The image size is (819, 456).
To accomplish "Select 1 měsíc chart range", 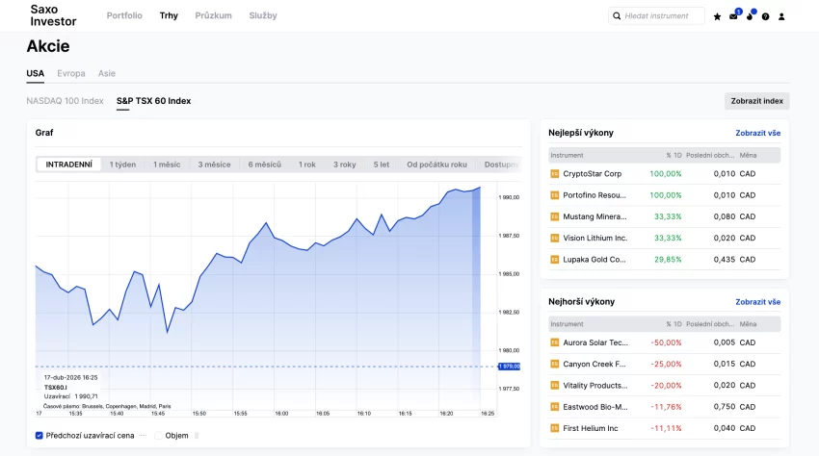I will coord(167,165).
